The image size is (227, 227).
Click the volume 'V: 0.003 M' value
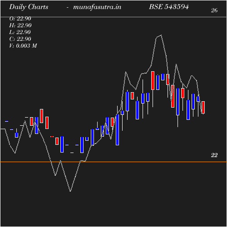tap(23, 46)
